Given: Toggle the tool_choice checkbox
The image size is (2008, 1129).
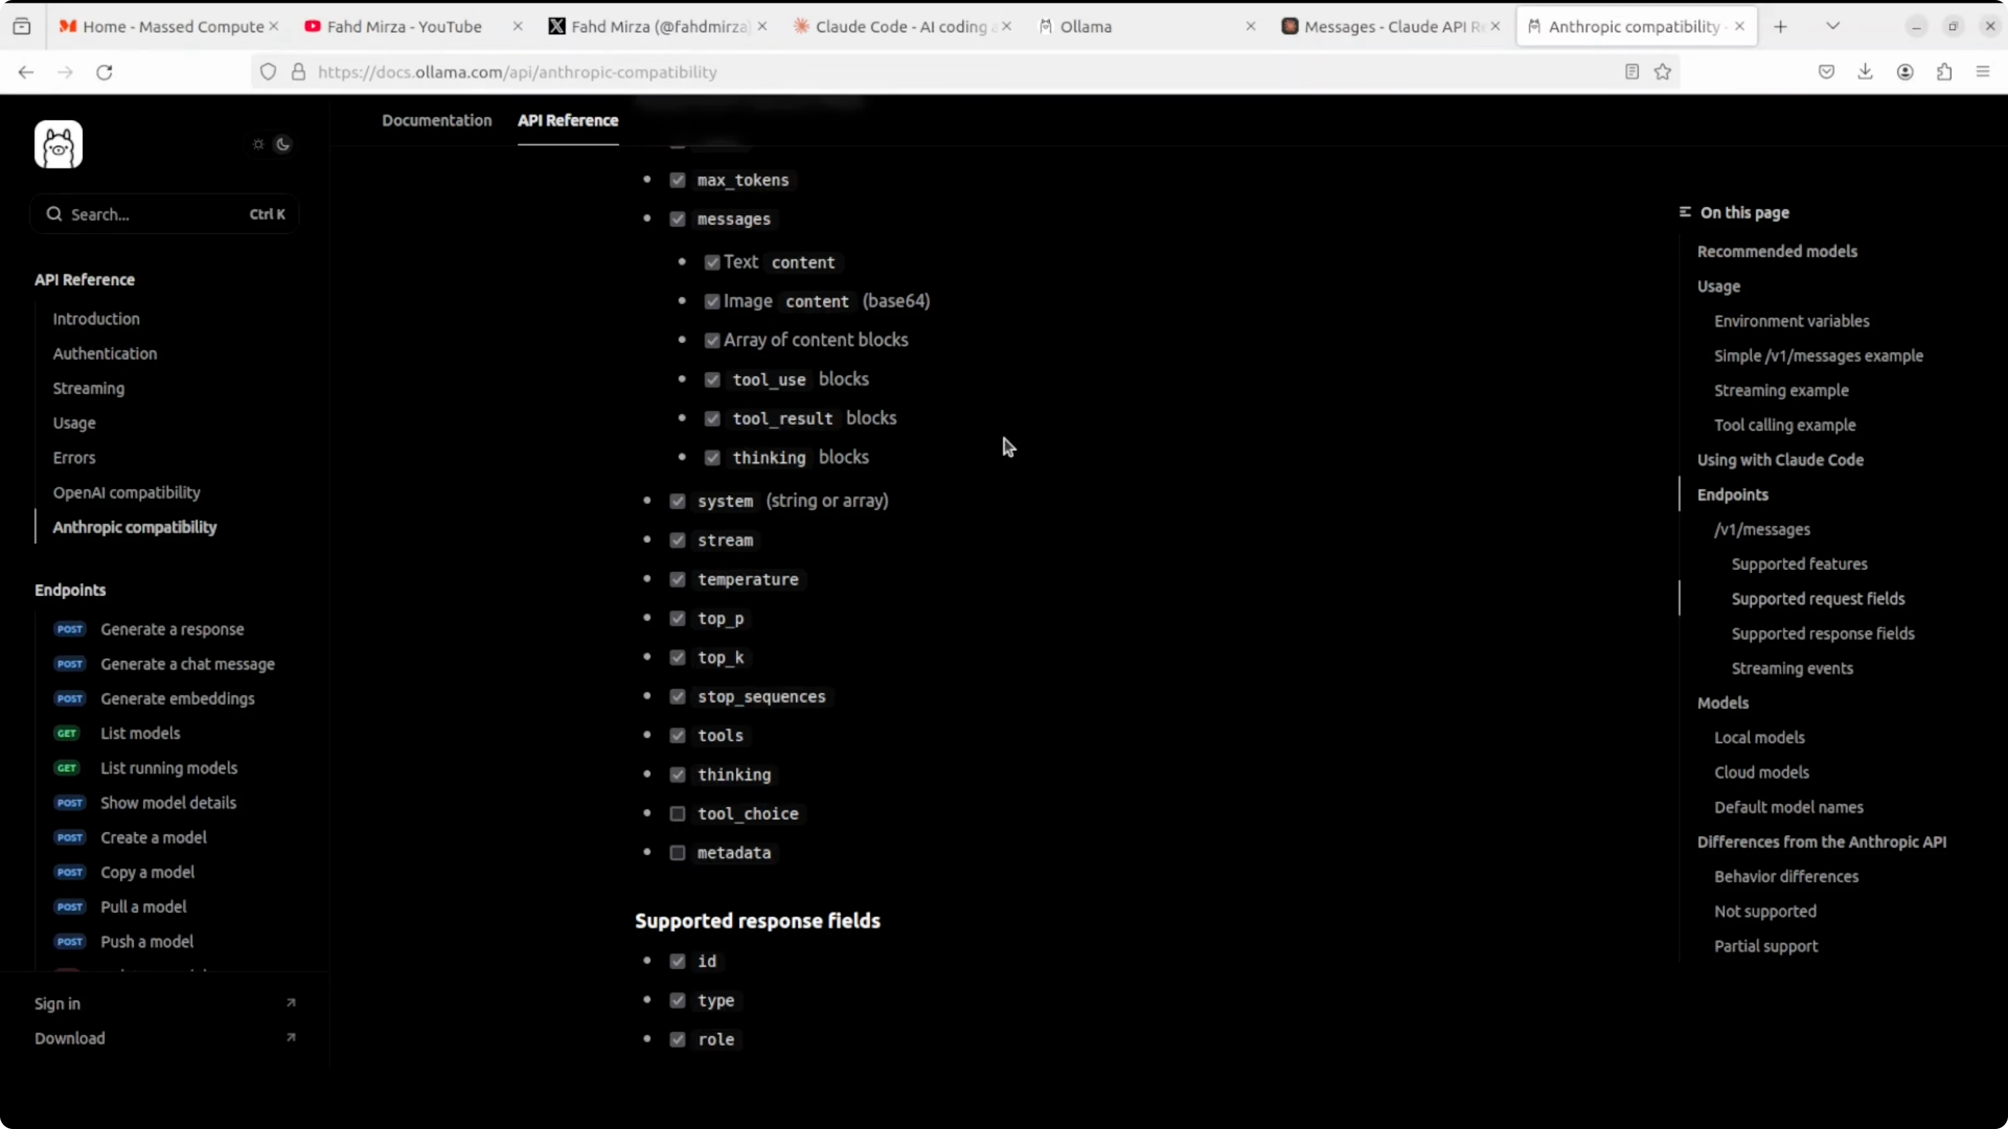Looking at the screenshot, I should (677, 813).
